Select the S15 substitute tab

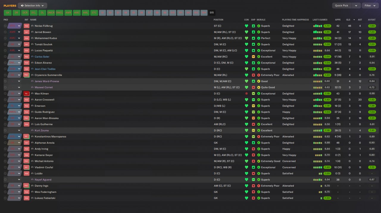(212, 13)
